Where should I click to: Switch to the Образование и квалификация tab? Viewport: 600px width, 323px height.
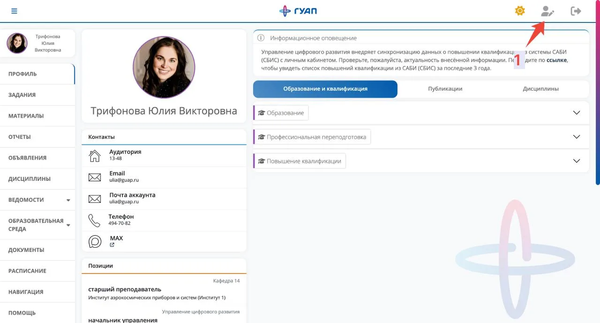(325, 89)
